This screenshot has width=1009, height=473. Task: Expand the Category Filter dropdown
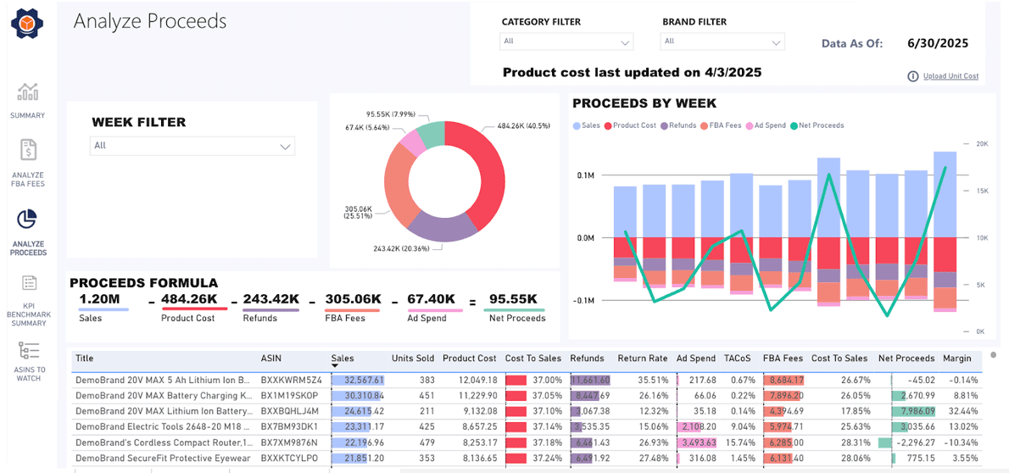[x=566, y=42]
